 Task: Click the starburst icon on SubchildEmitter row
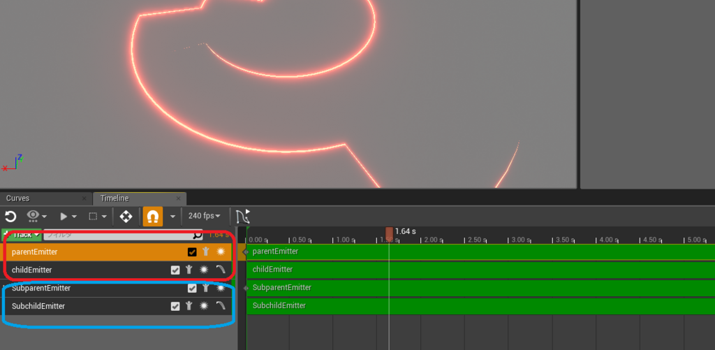pyautogui.click(x=205, y=306)
